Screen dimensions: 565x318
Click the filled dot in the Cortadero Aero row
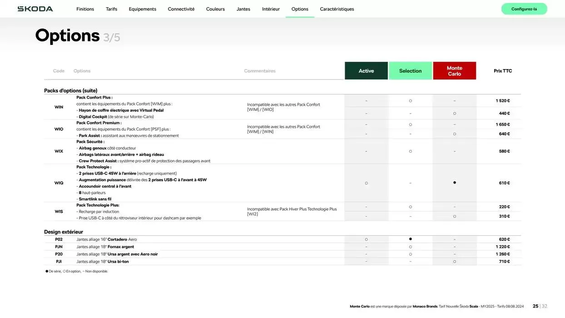pos(410,239)
